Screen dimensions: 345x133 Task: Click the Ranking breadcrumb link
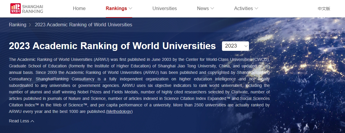17,25
